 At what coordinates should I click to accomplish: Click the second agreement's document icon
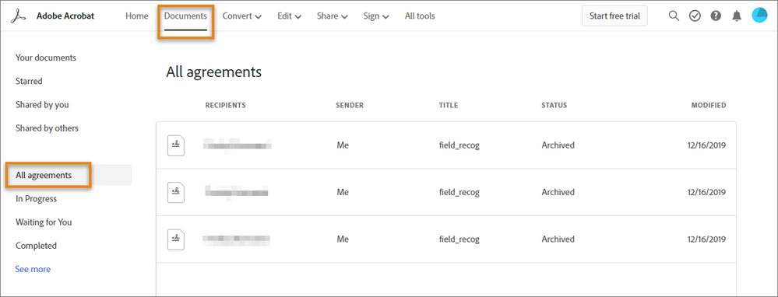pos(176,192)
